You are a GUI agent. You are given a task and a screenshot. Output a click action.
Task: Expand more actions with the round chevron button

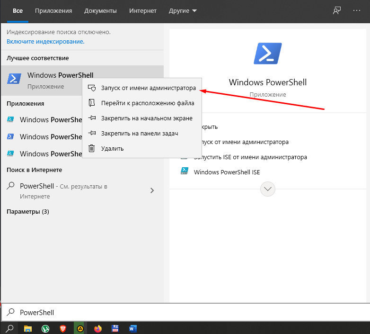point(268,189)
